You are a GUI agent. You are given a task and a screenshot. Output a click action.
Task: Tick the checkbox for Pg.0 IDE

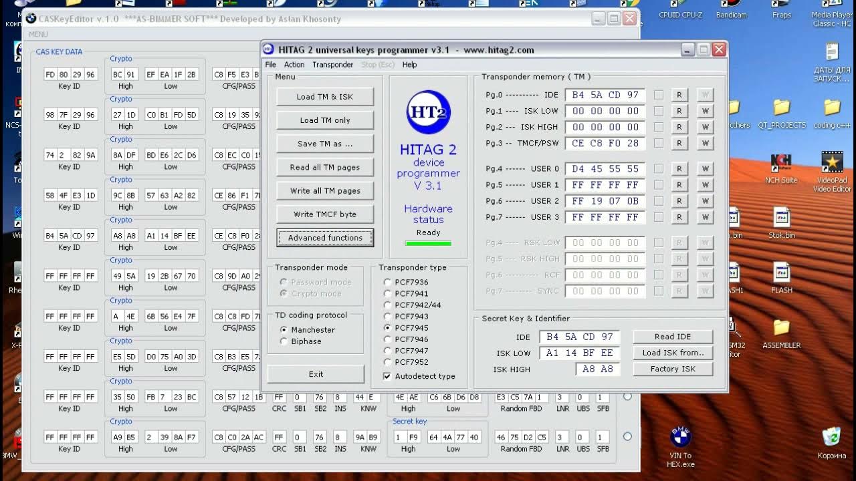coord(659,95)
